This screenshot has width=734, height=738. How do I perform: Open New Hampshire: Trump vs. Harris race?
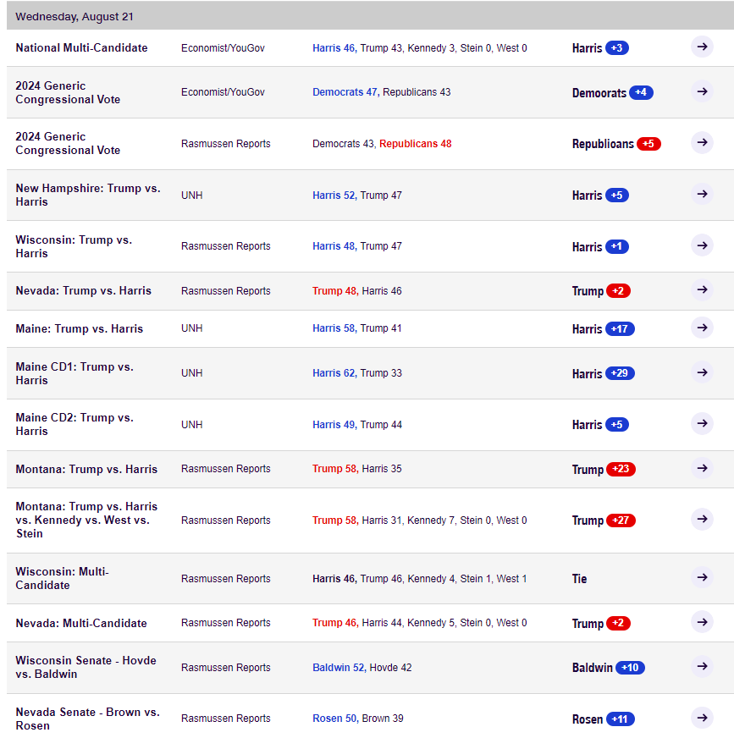pyautogui.click(x=88, y=195)
